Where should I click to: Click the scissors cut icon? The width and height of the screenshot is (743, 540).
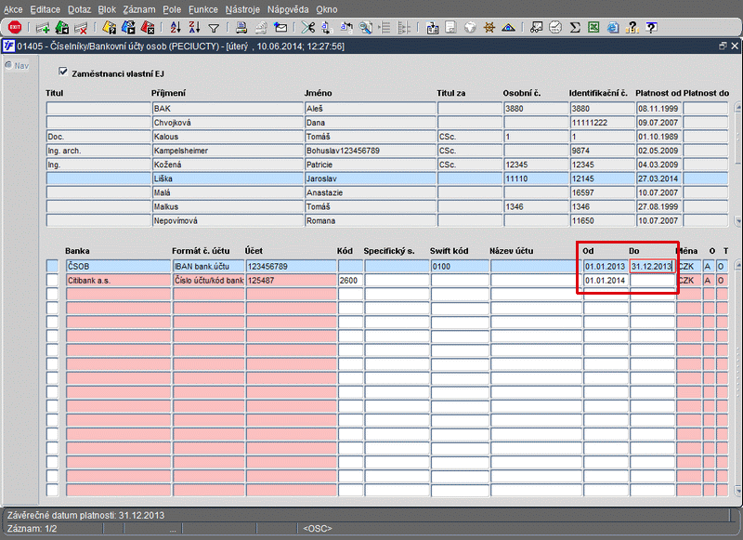tap(307, 28)
